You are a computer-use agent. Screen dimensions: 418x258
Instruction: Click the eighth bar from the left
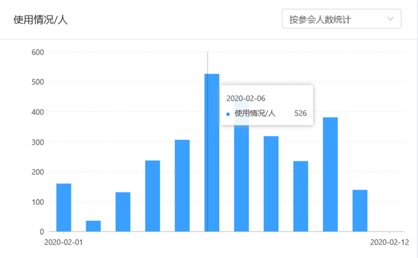271,184
